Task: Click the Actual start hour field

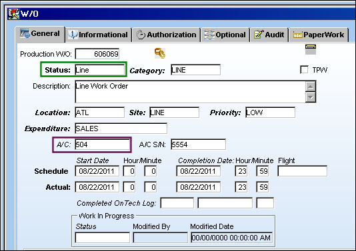Action: click(129, 187)
